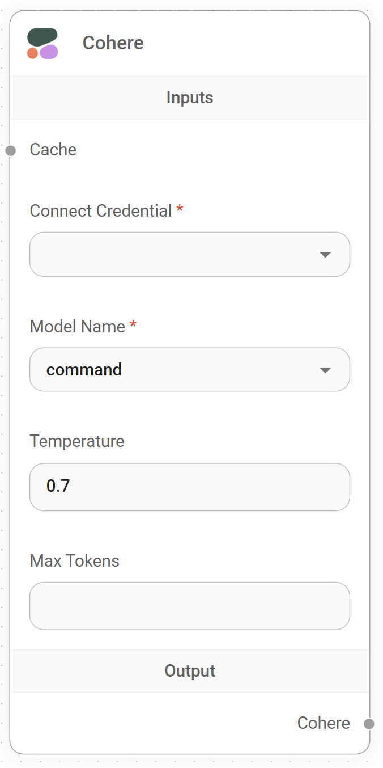
Task: Click the Output section header
Action: tap(190, 670)
